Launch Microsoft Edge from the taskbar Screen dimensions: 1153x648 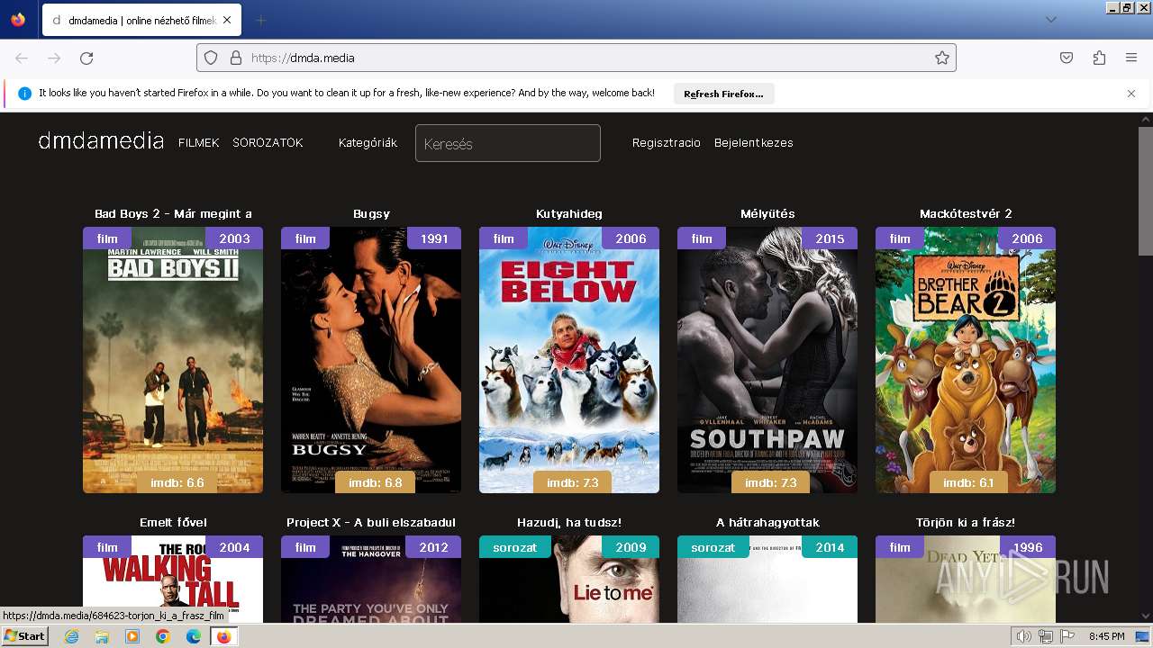click(x=194, y=636)
